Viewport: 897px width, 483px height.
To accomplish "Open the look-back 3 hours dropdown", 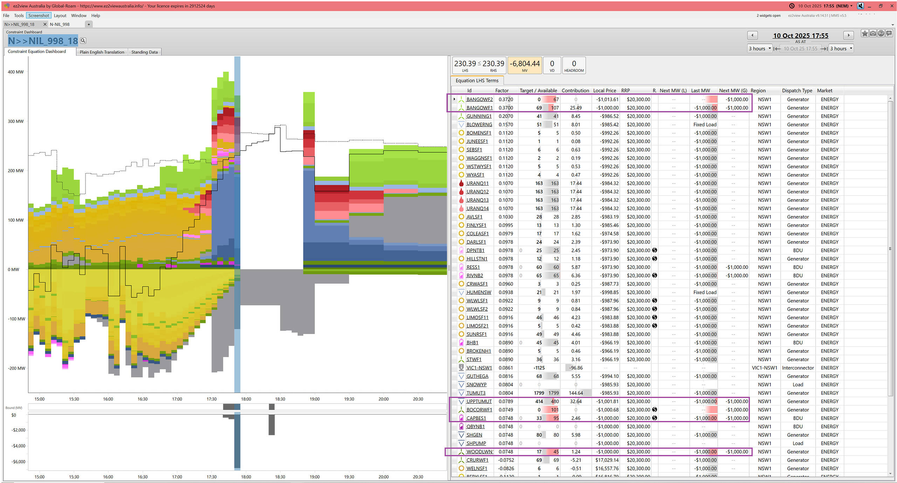I will point(760,49).
